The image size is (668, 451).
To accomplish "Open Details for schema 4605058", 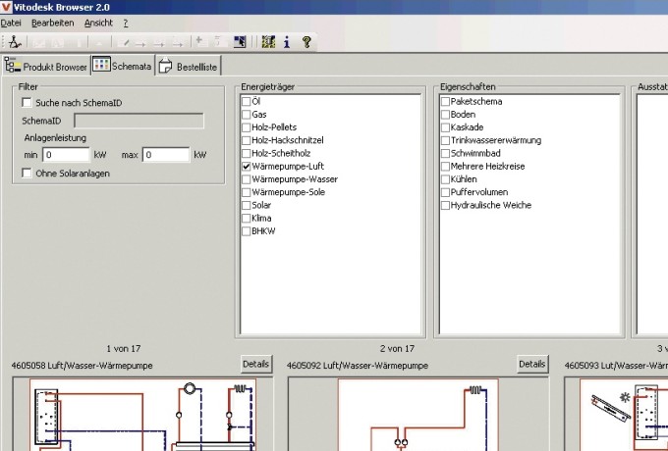I will [x=256, y=365].
